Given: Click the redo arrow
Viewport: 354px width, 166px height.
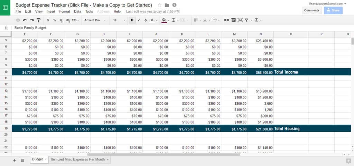Looking at the screenshot, I should pos(31,20).
